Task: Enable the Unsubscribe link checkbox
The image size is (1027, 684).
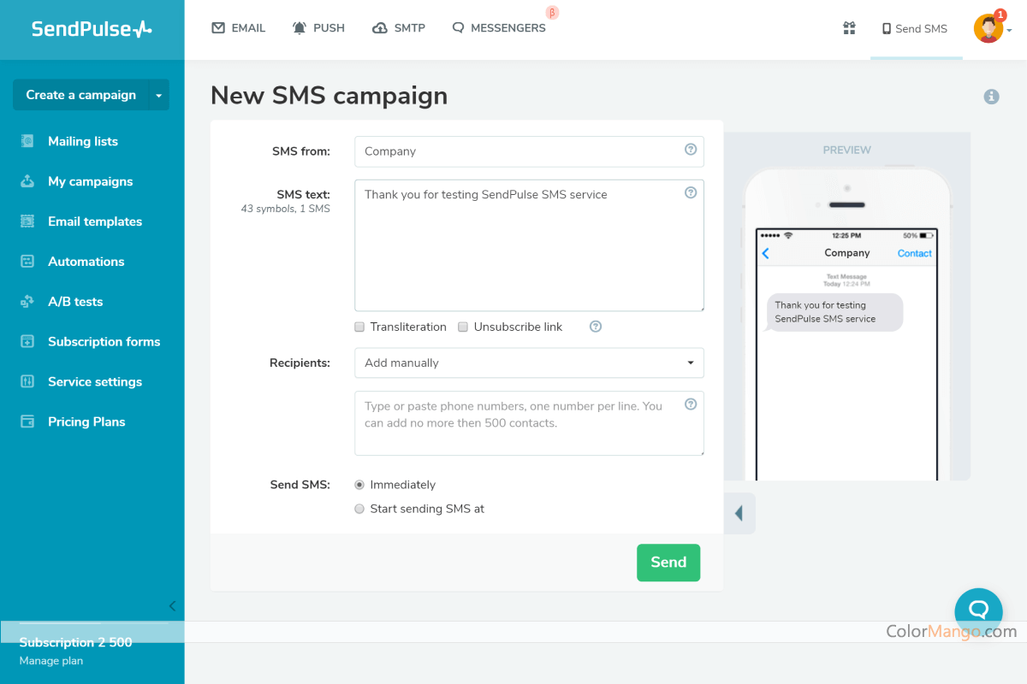Action: (463, 327)
